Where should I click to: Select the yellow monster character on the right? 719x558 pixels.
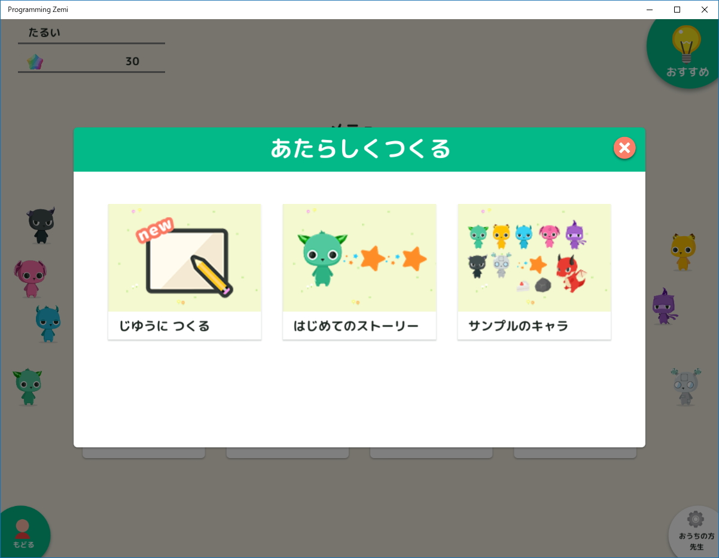[x=684, y=251]
